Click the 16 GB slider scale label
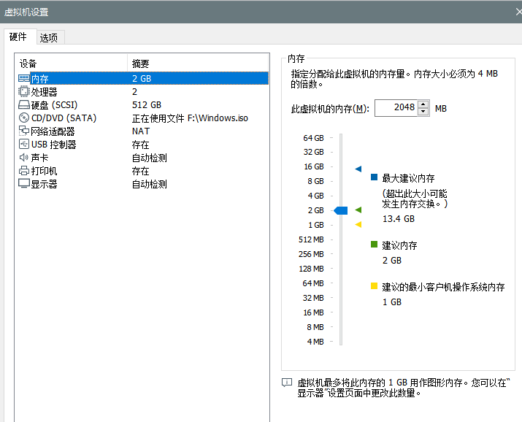The width and height of the screenshot is (522, 422). tap(314, 166)
